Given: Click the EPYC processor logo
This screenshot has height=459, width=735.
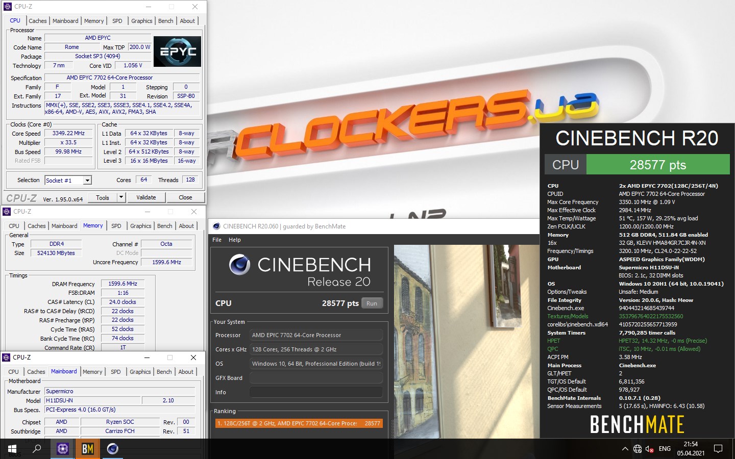Looking at the screenshot, I should [x=177, y=51].
